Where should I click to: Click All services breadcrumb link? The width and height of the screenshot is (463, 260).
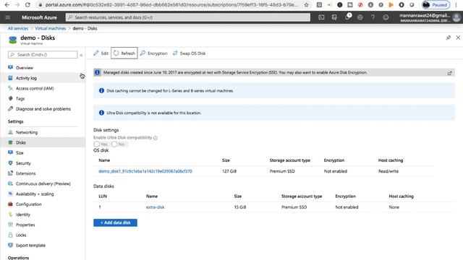coord(18,28)
